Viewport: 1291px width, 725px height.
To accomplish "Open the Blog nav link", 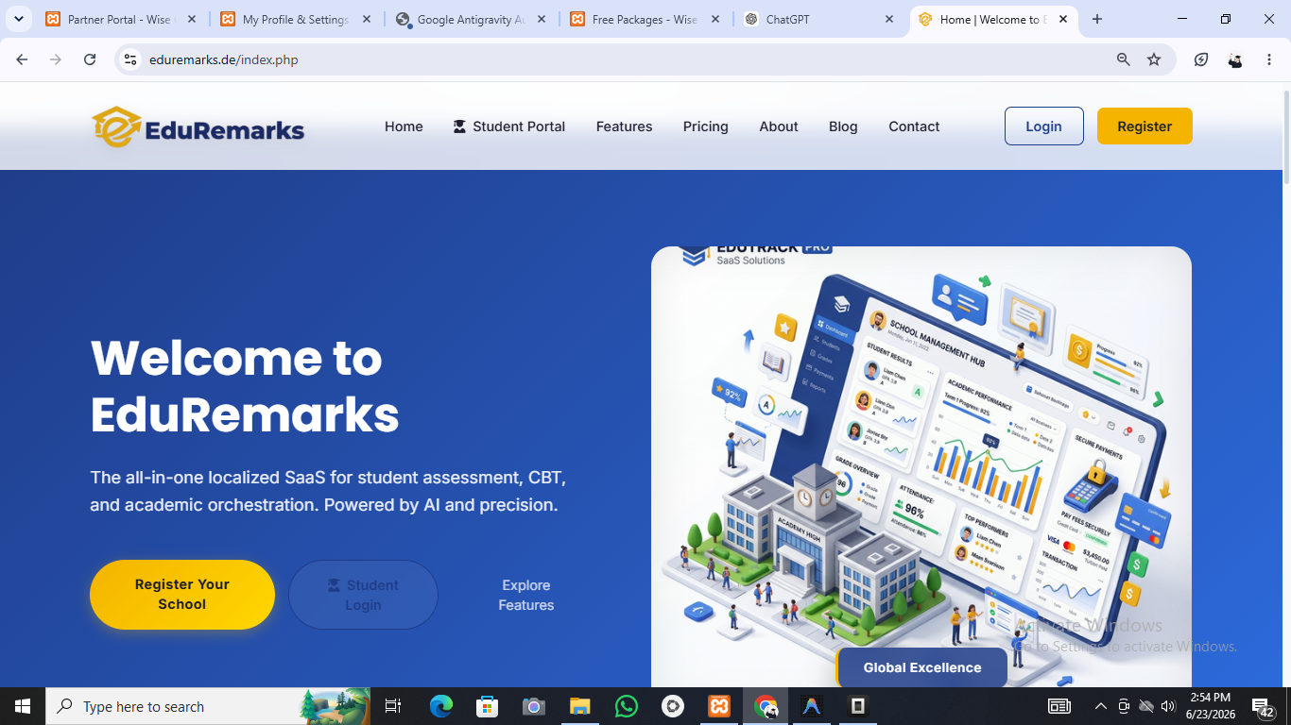I will pyautogui.click(x=843, y=126).
